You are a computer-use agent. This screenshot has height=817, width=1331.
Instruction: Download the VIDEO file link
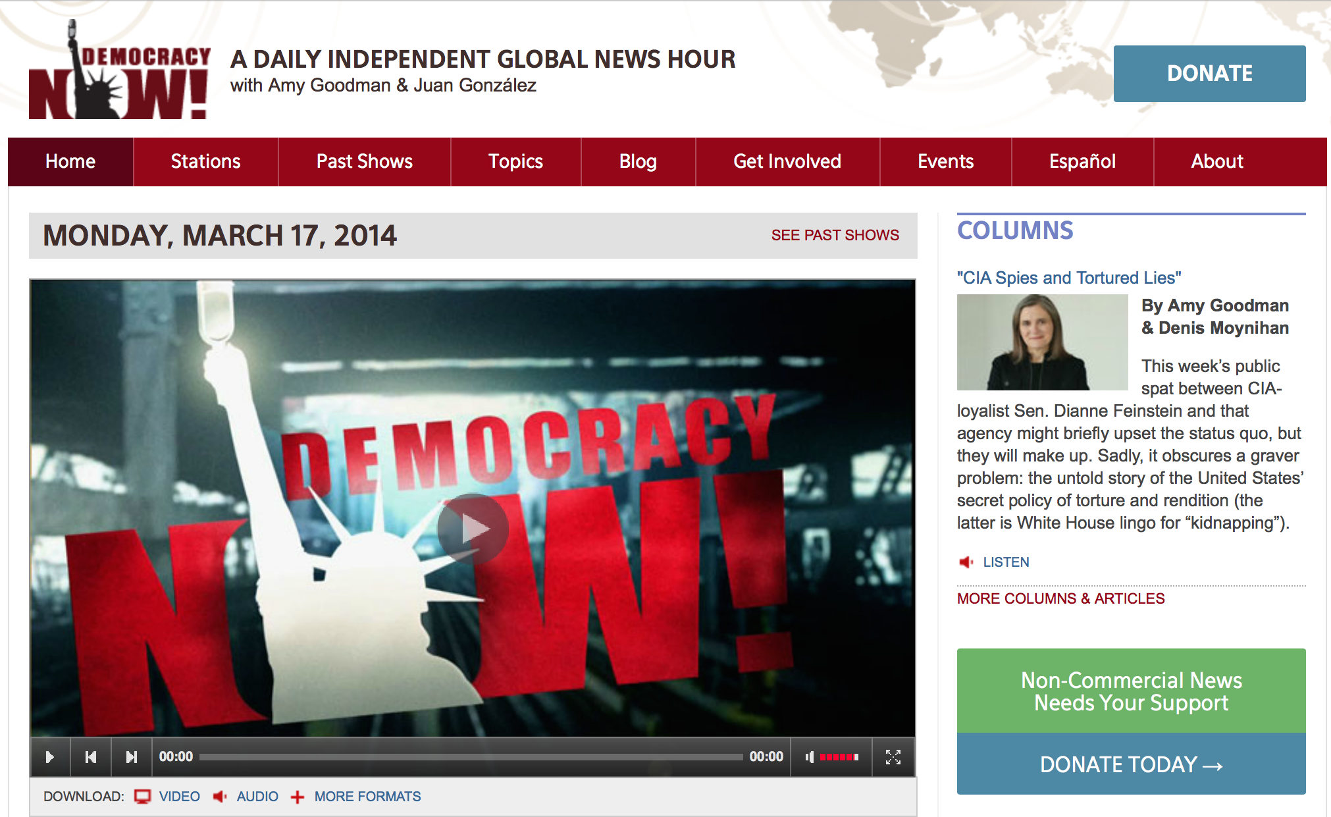click(179, 797)
